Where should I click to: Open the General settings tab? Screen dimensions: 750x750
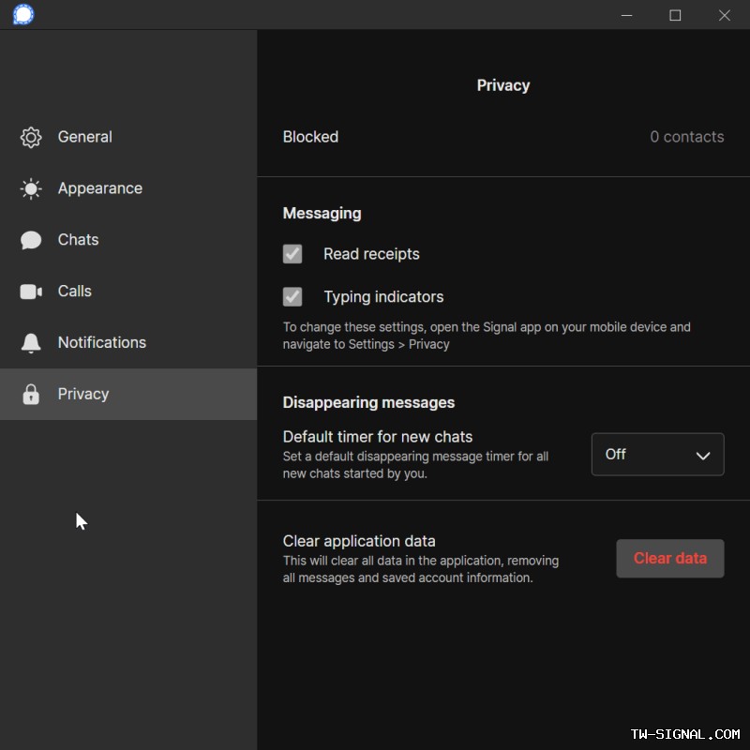(x=84, y=137)
